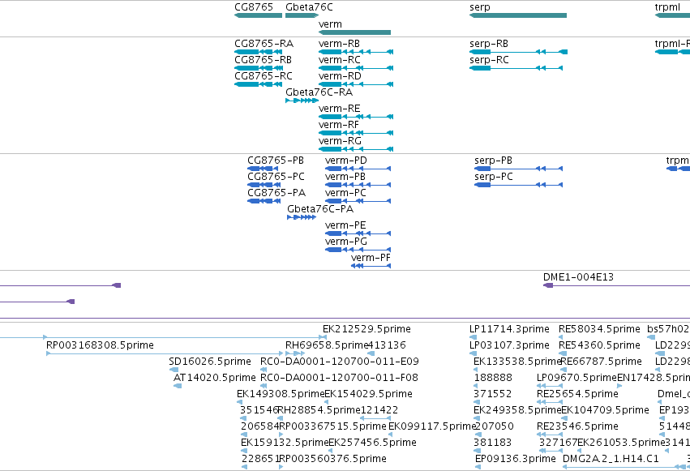The width and height of the screenshot is (690, 471).
Task: Click RC0-DA0001-120700-011-E09 feature
Action: click(x=264, y=370)
